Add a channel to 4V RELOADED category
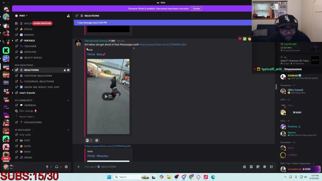The image size is (322, 181). pos(68,130)
